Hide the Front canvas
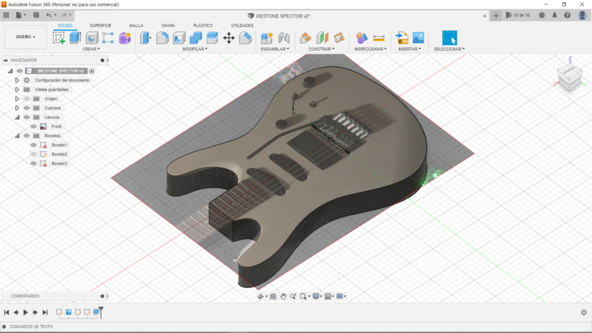Viewport: 592px width, 333px height. tap(34, 127)
